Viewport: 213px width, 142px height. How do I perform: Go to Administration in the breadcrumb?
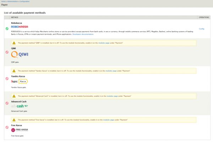tap(12, 1)
